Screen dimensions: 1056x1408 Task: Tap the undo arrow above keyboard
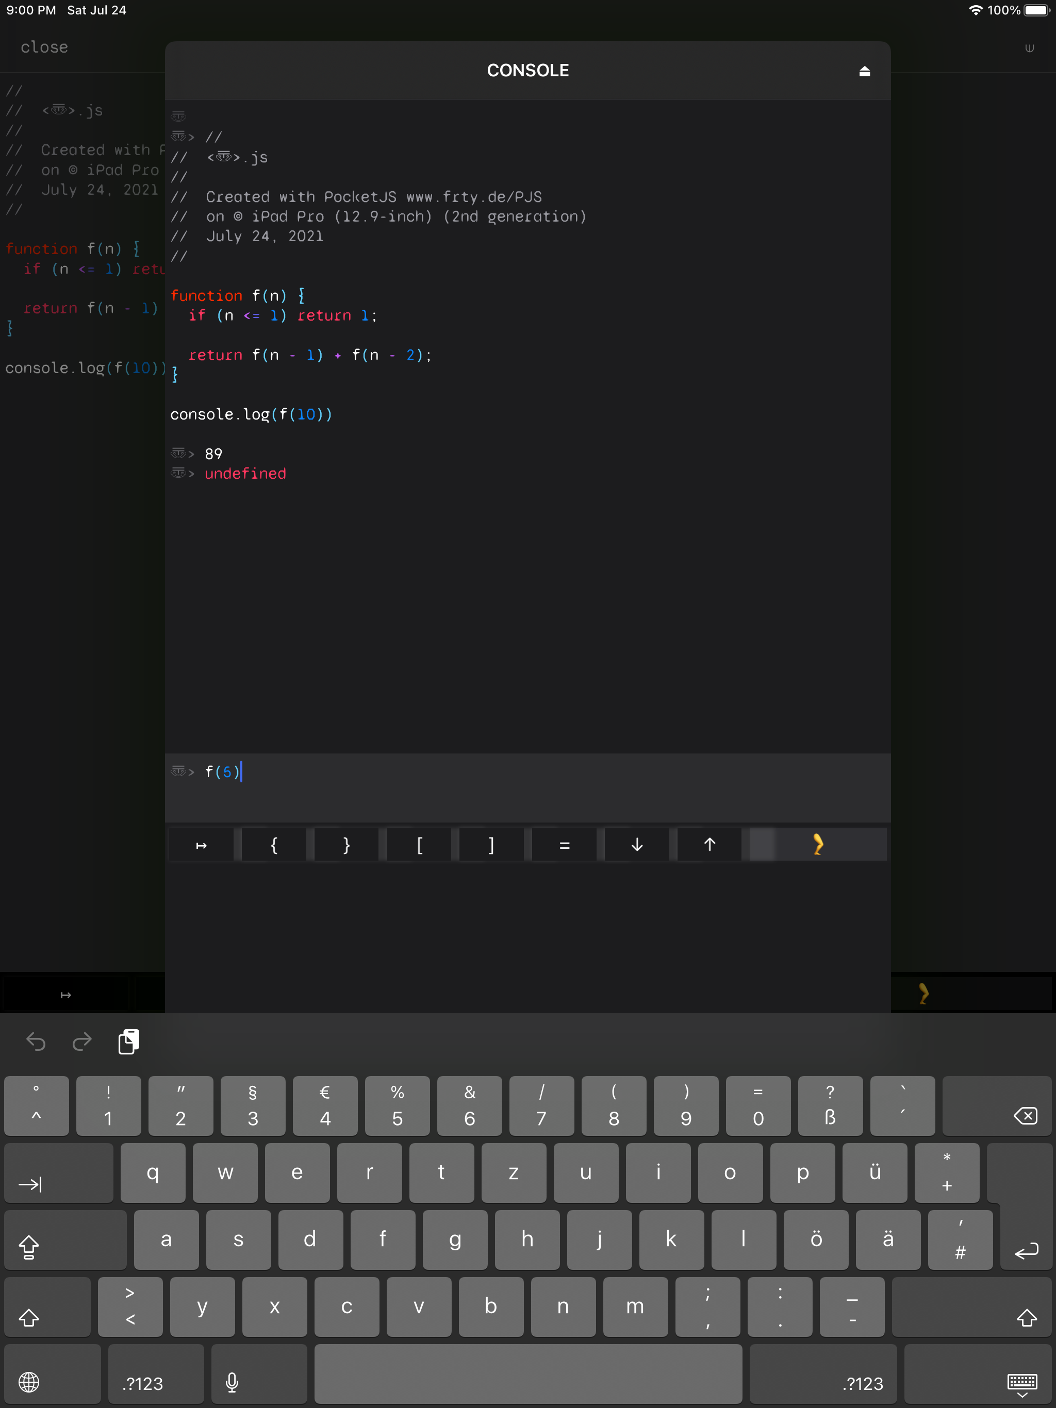pyautogui.click(x=36, y=1042)
